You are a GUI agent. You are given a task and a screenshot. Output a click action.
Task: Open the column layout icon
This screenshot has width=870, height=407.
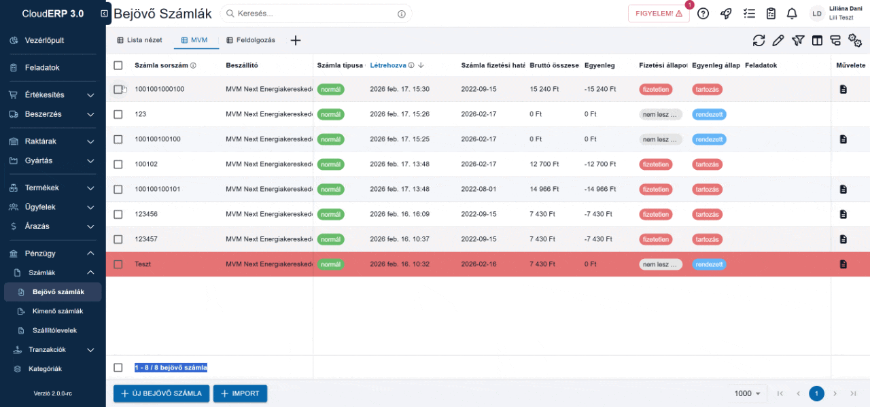(817, 41)
